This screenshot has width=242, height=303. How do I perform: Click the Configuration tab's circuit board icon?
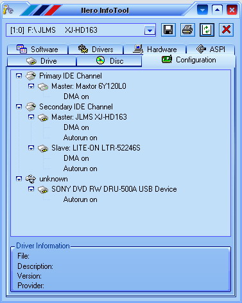(167, 59)
